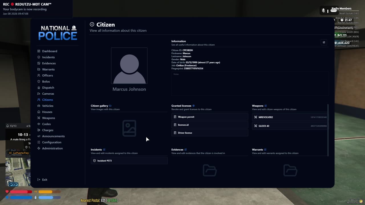Open the Driver license entry

(210, 133)
